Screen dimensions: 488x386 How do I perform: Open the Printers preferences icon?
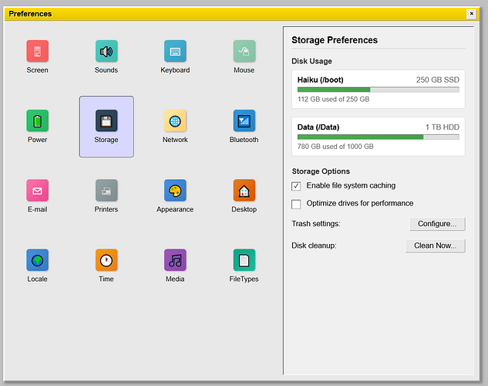(106, 191)
